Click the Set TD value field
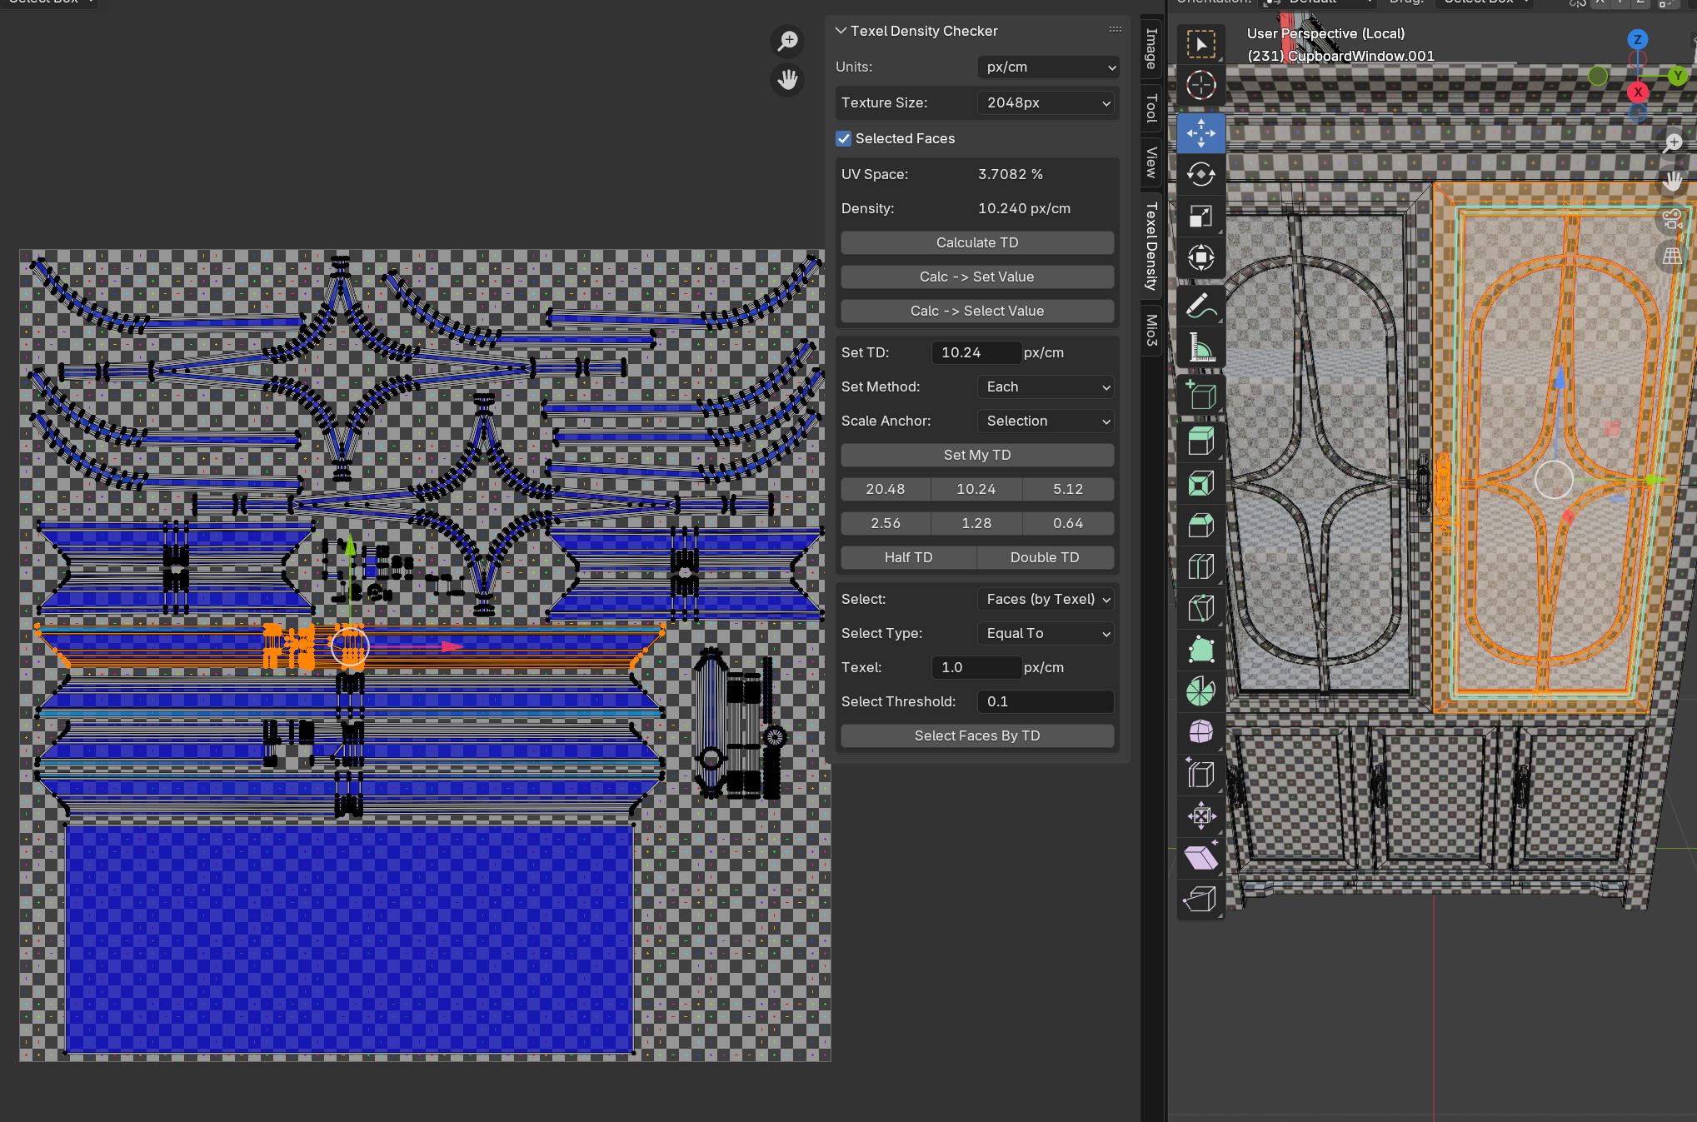The height and width of the screenshot is (1122, 1697). point(976,352)
